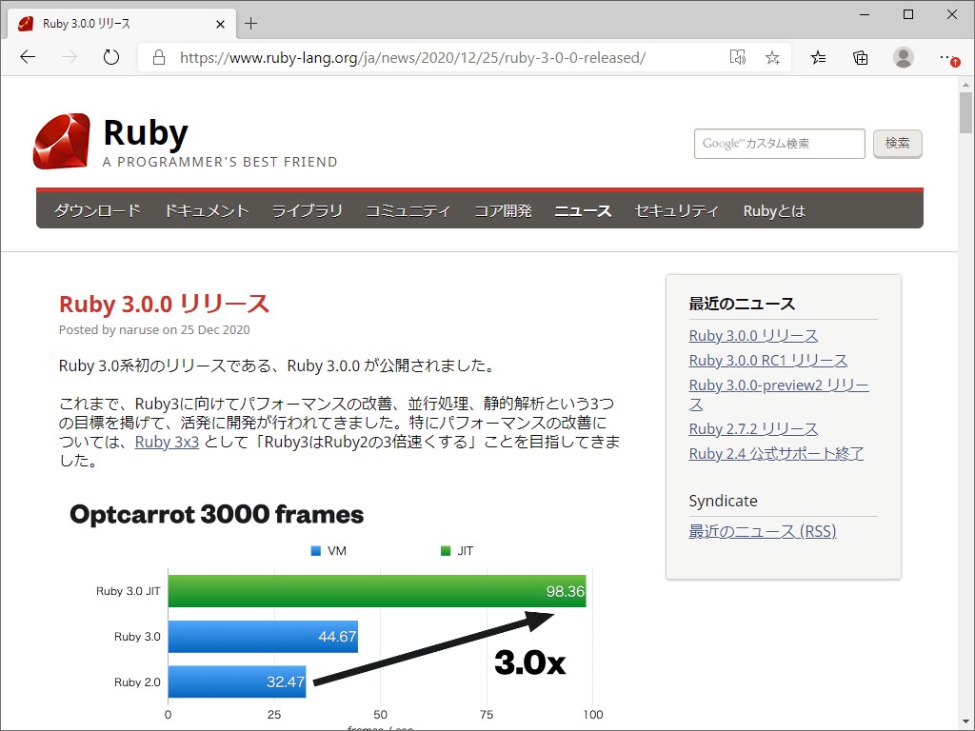Open the Ruby 2.7.2 リリース news link

(752, 428)
